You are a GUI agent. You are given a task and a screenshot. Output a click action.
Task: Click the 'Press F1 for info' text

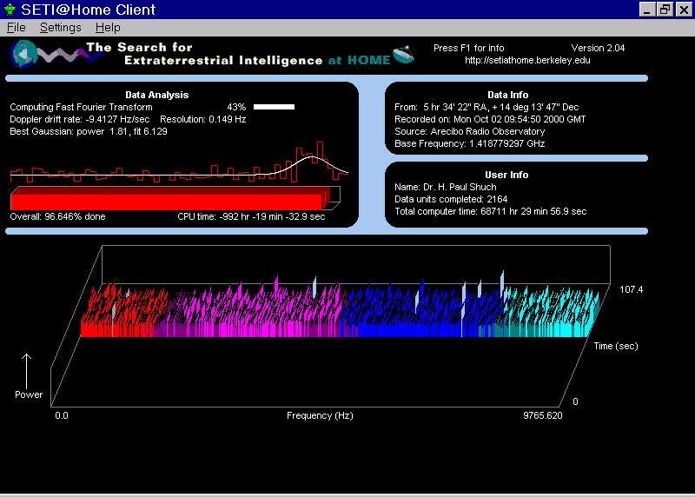(x=468, y=48)
